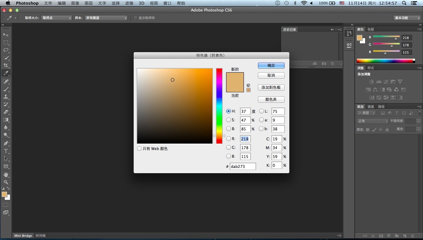
Task: Select the Lasso tool
Action: click(6, 50)
